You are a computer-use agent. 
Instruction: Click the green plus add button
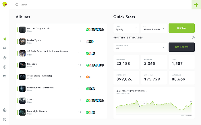[196, 5]
